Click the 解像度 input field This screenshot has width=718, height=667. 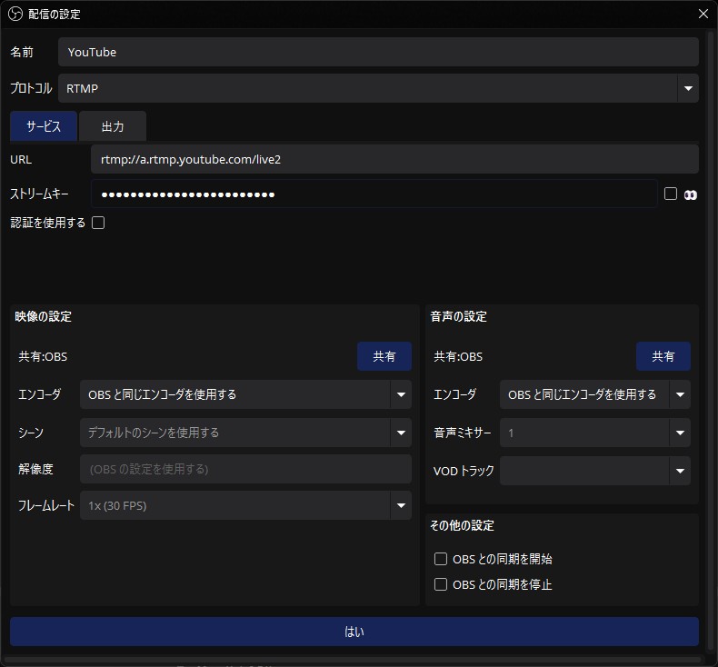click(x=246, y=469)
